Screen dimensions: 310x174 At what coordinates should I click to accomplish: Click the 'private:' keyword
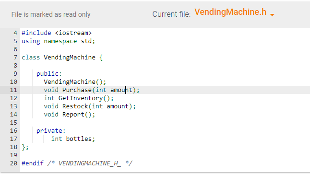click(51, 131)
